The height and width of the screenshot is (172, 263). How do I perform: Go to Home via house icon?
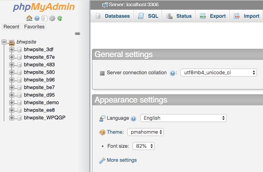29,18
